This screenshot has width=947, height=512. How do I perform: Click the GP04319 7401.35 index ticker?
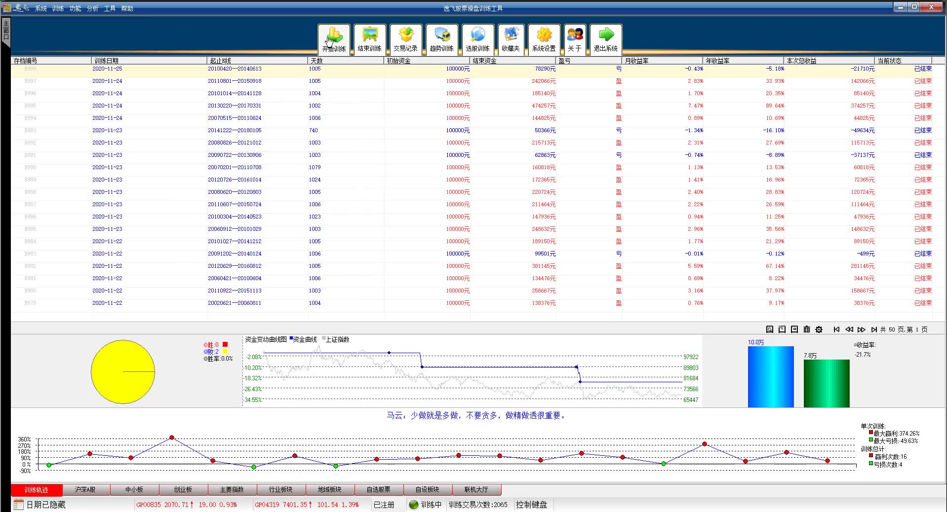pyautogui.click(x=307, y=505)
